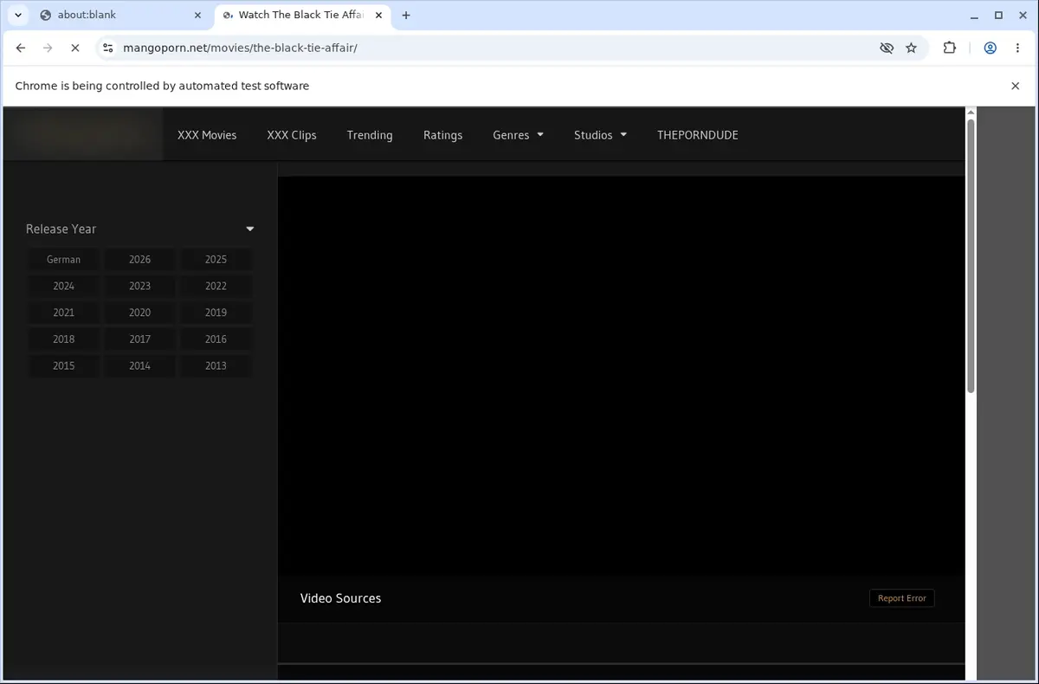Open site information icon in address bar
Image resolution: width=1039 pixels, height=684 pixels.
(x=107, y=48)
